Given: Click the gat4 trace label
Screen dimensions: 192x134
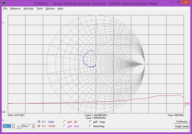Looking at the screenshot, I should pos(70,126).
